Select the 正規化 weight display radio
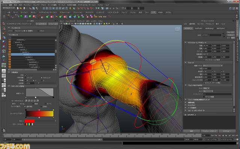The height and width of the screenshot is (149, 240). (41, 106)
